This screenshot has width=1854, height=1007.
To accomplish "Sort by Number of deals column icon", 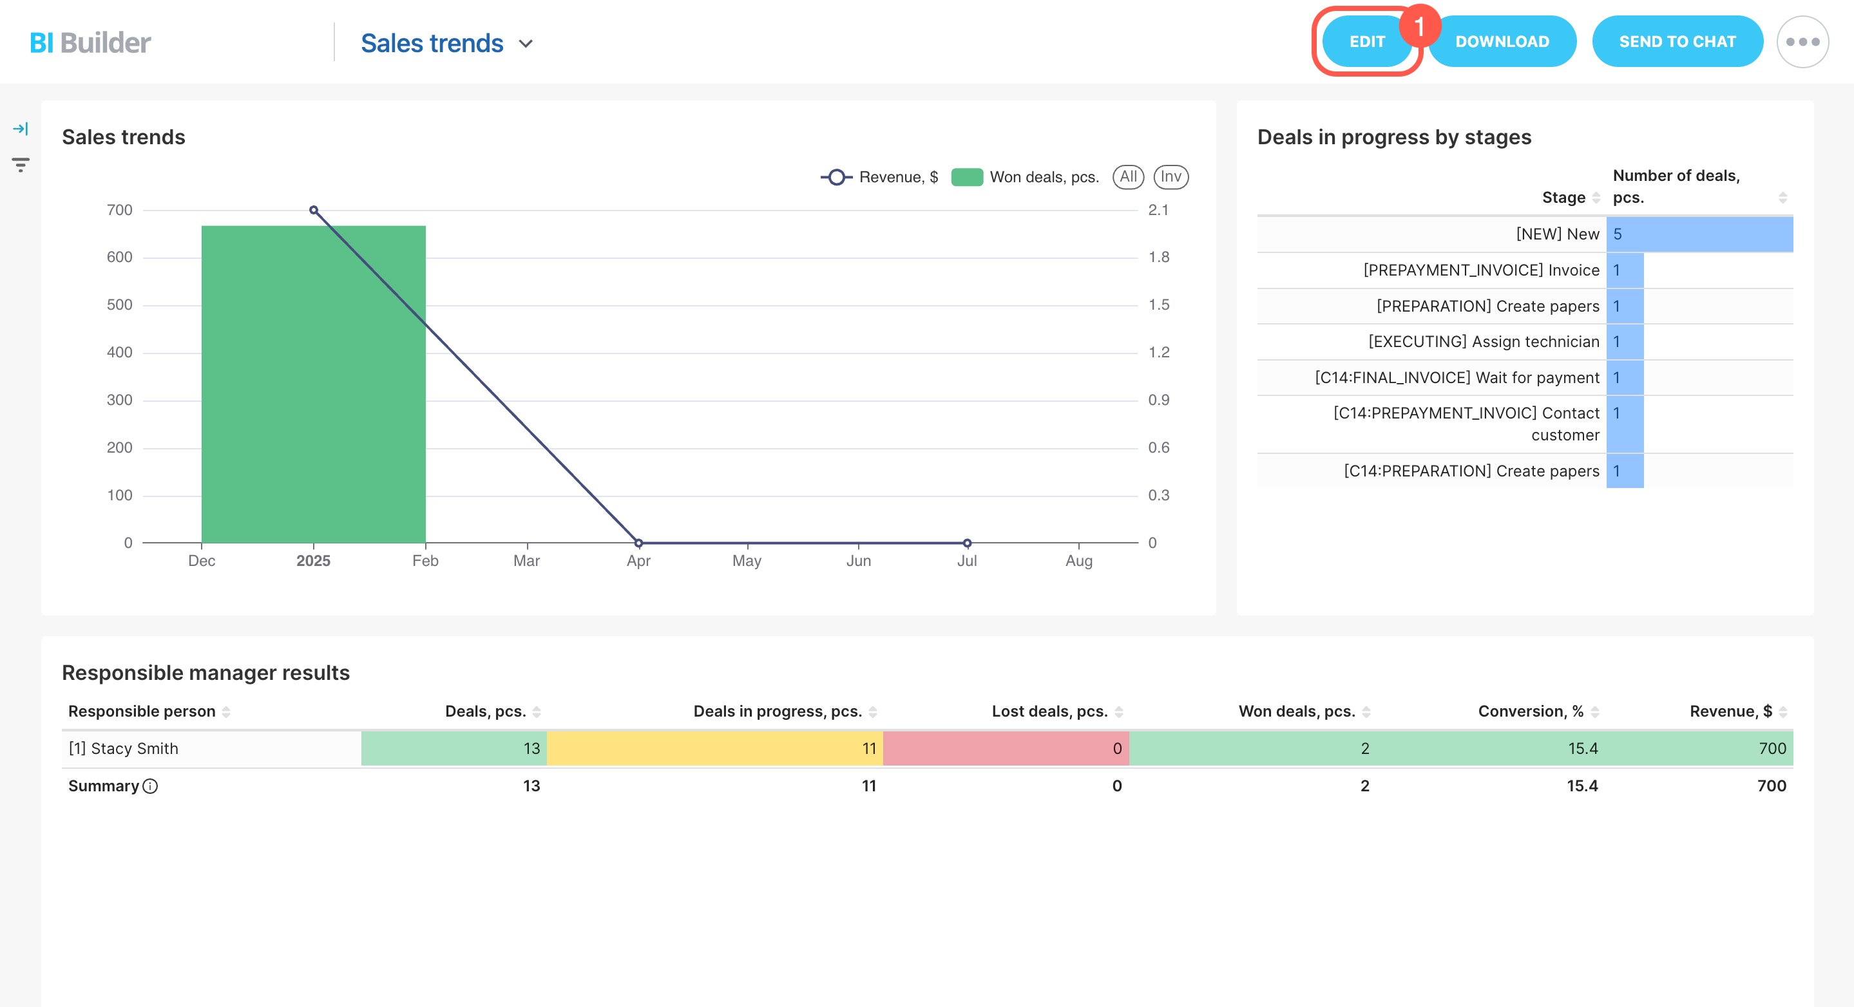I will 1782,197.
